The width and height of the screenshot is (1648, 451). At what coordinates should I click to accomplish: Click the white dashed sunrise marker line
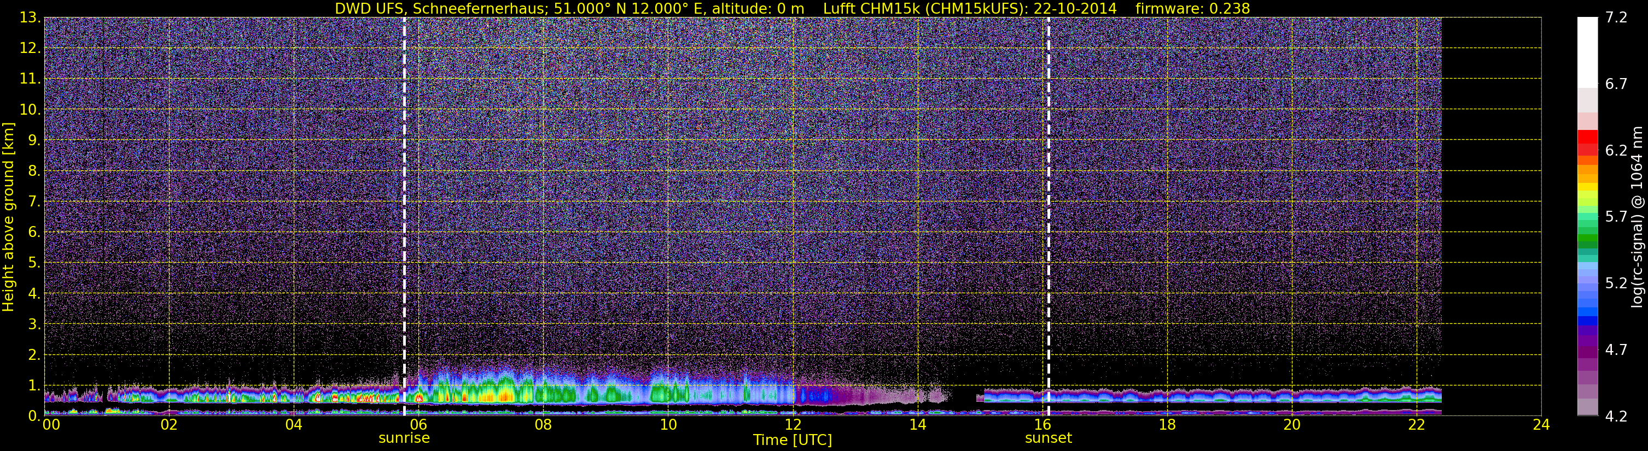(404, 217)
